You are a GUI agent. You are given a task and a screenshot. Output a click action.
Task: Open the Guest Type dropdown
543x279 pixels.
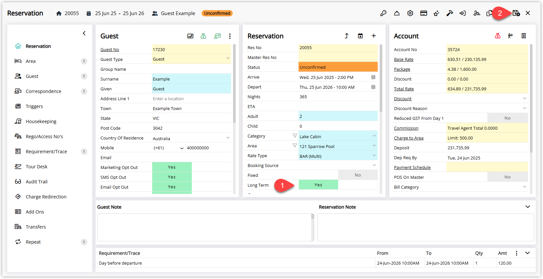pos(228,58)
